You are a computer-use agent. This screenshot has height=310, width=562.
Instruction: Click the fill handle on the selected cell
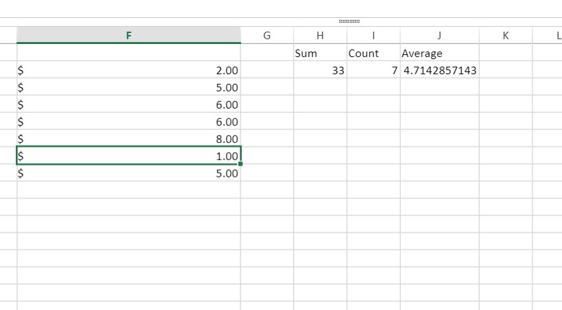[240, 164]
